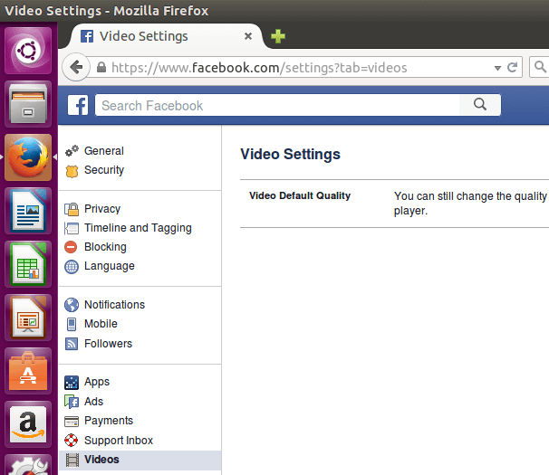Image resolution: width=549 pixels, height=475 pixels.
Task: Open General settings
Action: [104, 151]
